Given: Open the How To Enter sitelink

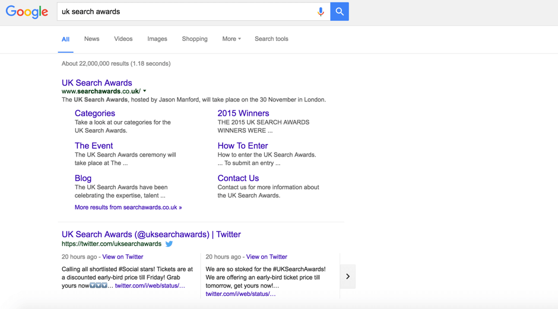Looking at the screenshot, I should click(243, 146).
